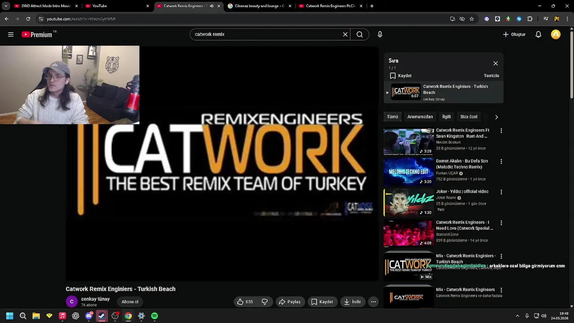Show hidden system tray icons

517,316
